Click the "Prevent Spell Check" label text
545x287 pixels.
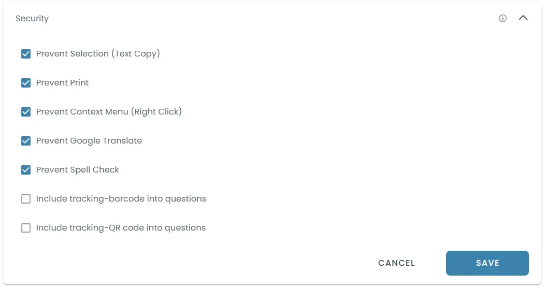[x=78, y=170]
